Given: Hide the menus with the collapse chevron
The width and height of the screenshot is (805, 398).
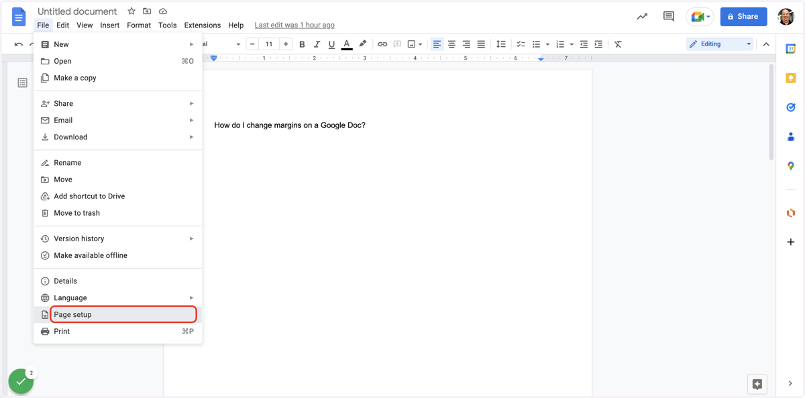Looking at the screenshot, I should 766,44.
